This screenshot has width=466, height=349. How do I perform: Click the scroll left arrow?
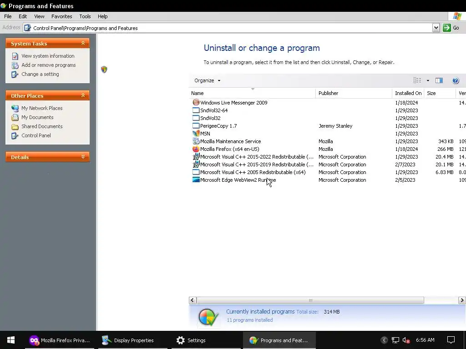click(192, 300)
